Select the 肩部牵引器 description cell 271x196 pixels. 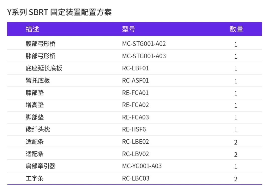(40, 166)
